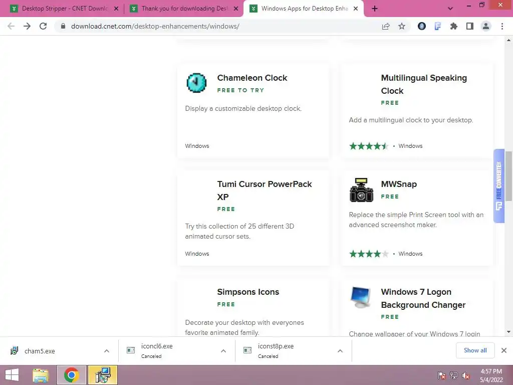Open the Free Converter side widget
The height and width of the screenshot is (385, 513).
(499, 186)
